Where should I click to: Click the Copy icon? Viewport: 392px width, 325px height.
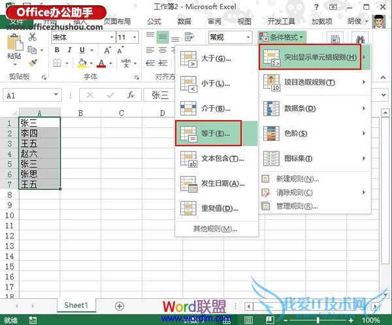(32, 50)
